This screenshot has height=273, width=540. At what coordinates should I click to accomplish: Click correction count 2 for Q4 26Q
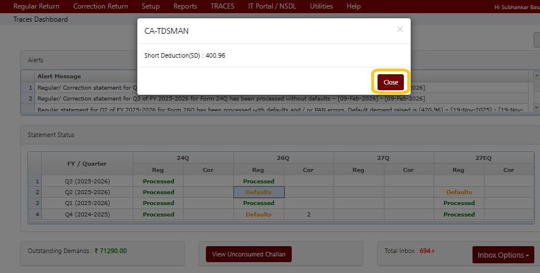[x=308, y=215]
